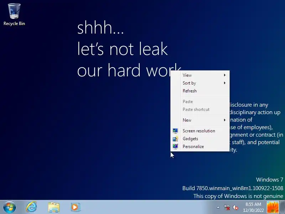Click the Screen resolution monitor icon
The image size is (285, 214).
[175, 131]
